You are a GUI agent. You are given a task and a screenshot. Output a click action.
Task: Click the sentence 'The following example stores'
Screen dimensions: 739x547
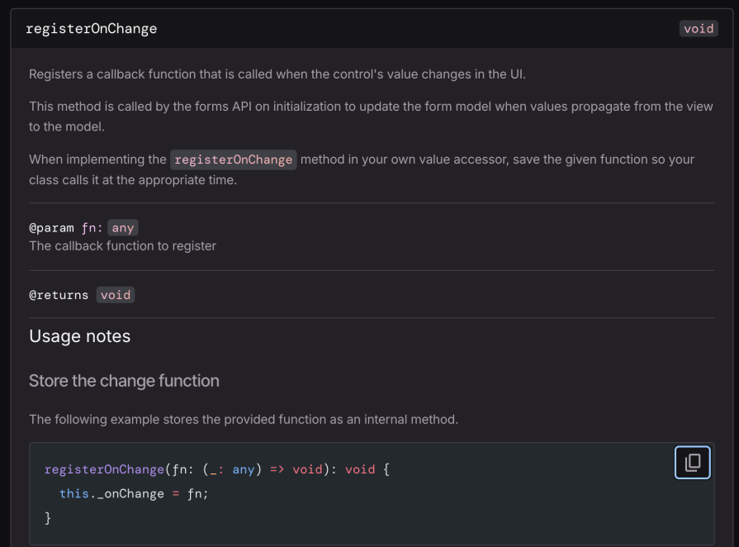[243, 420]
